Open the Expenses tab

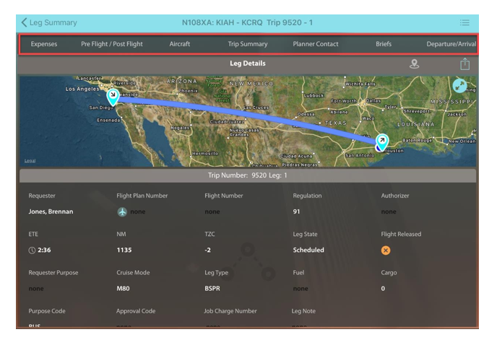coord(44,44)
